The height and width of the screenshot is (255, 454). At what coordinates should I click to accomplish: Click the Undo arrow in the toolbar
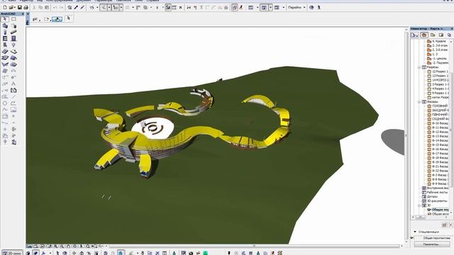55,8
